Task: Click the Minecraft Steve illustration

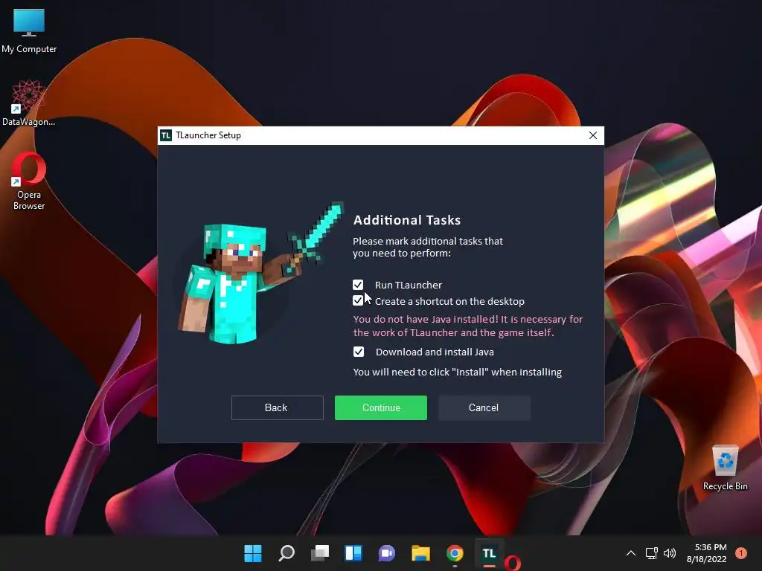Action: (x=261, y=274)
